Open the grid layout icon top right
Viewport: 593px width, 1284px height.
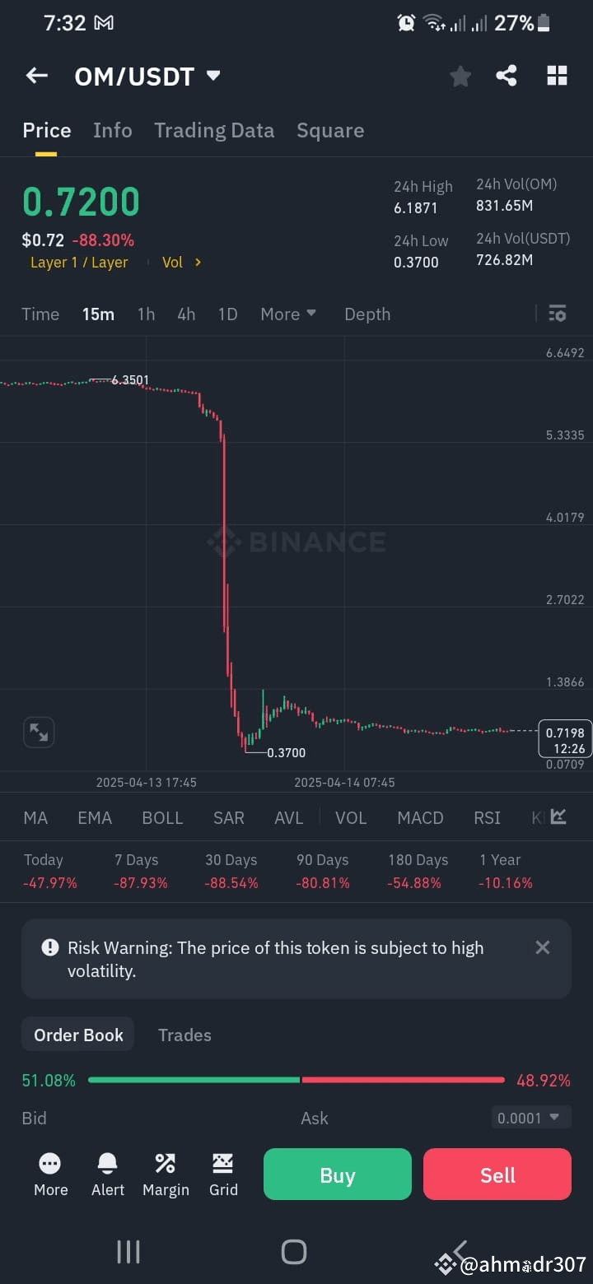[x=557, y=75]
